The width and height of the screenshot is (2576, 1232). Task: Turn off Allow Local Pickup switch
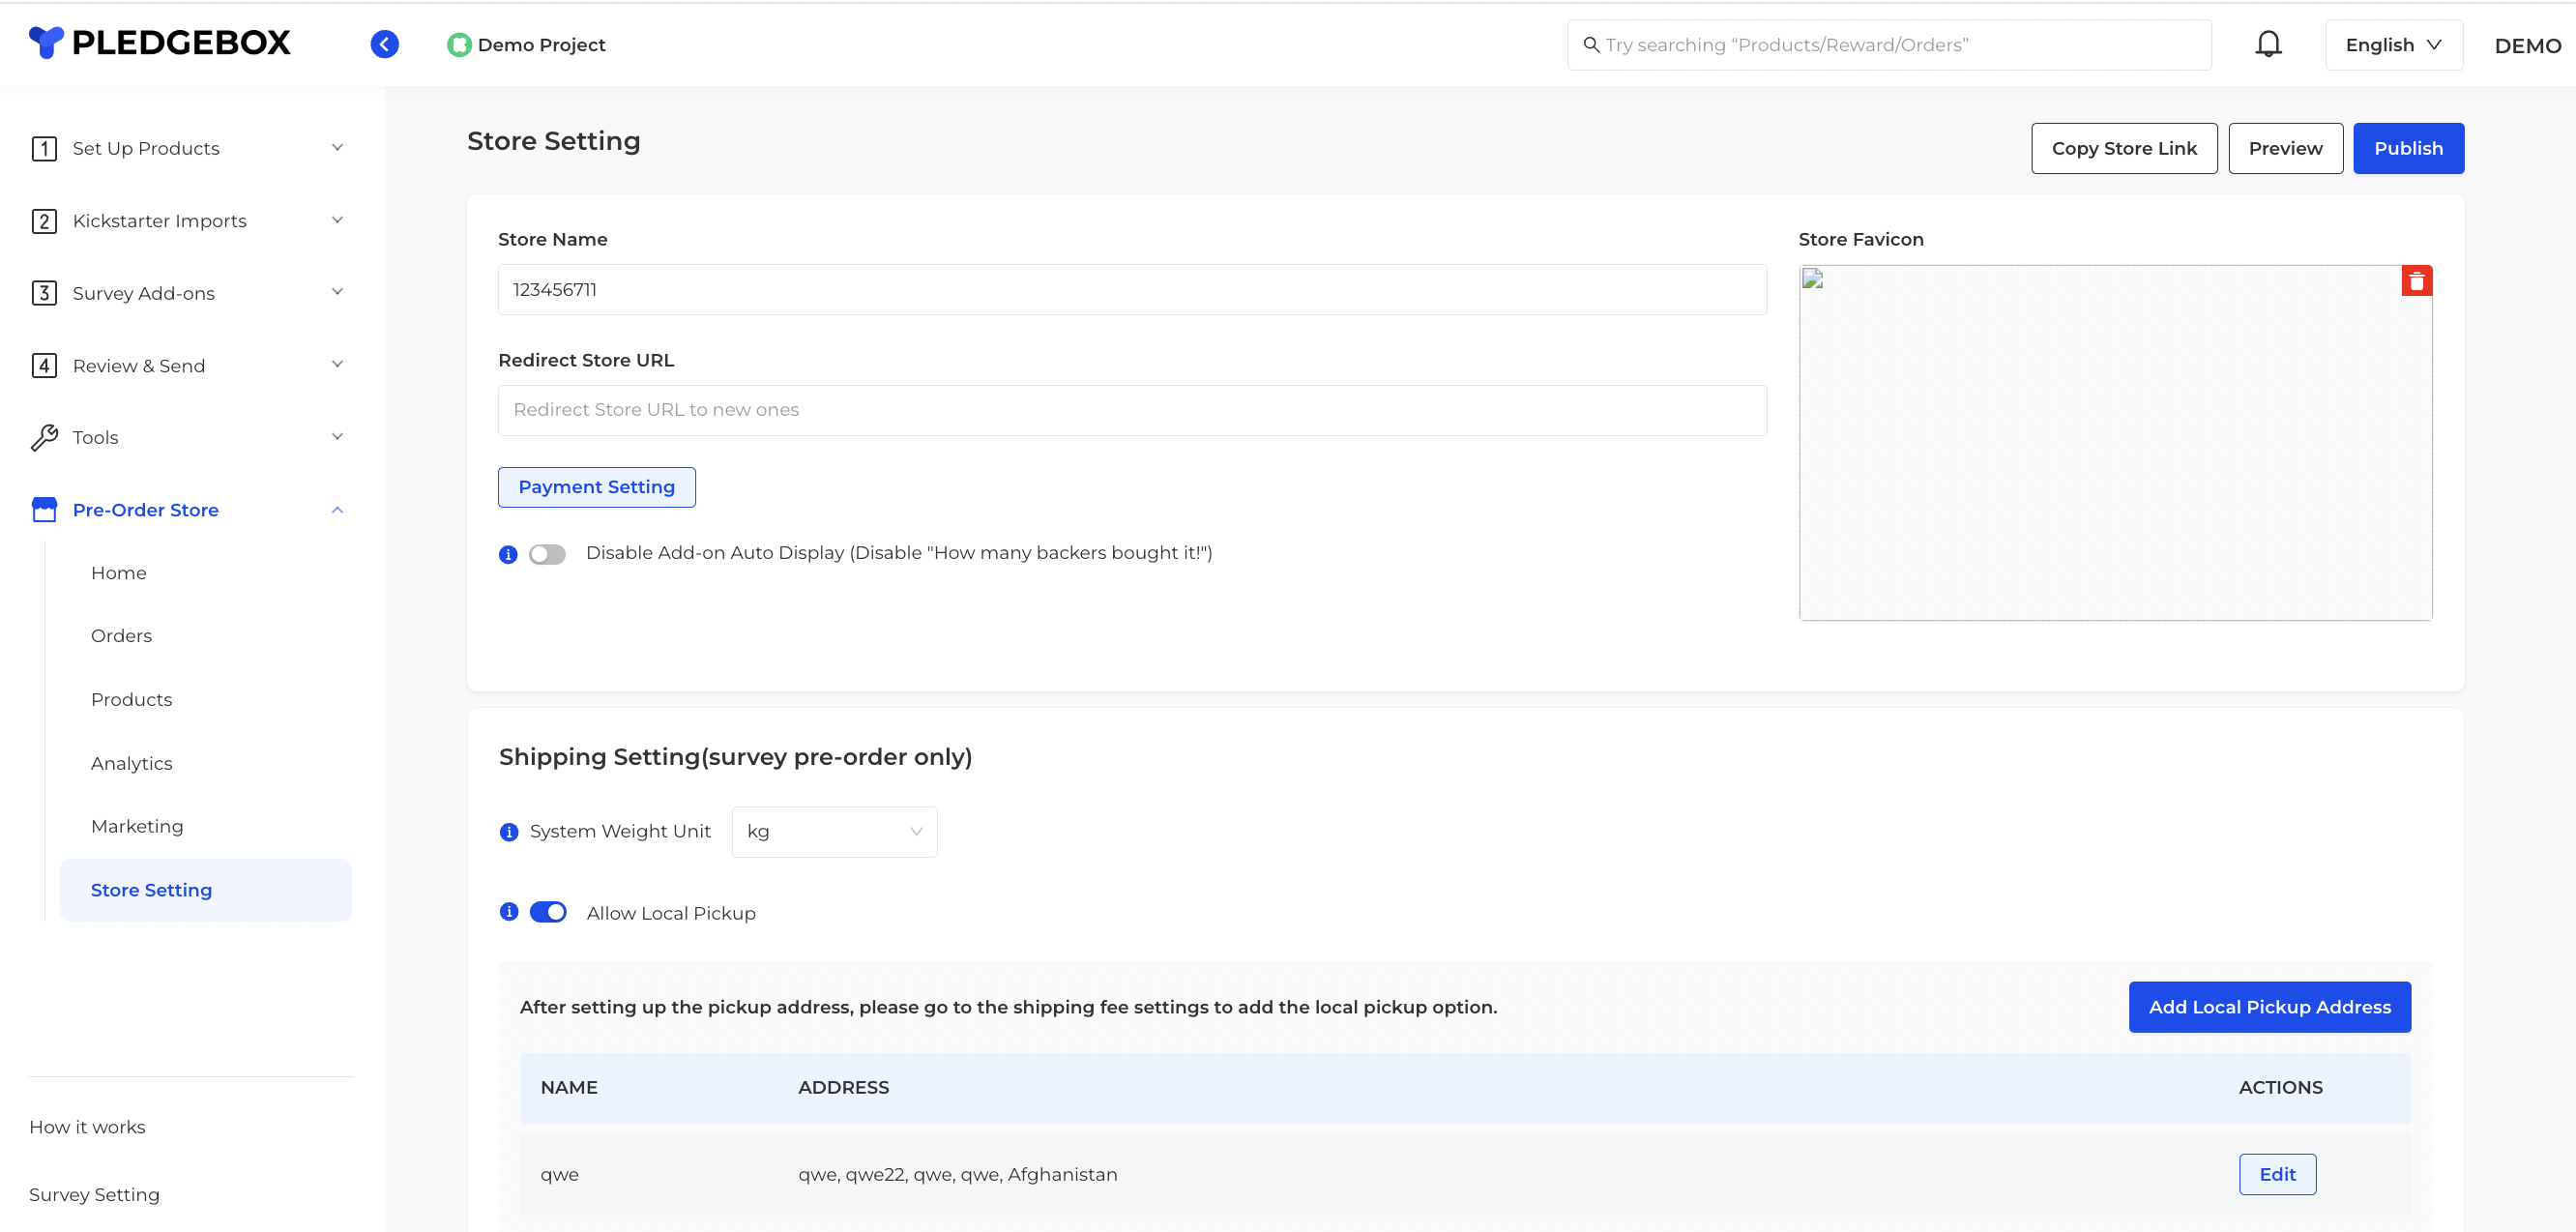pyautogui.click(x=548, y=912)
